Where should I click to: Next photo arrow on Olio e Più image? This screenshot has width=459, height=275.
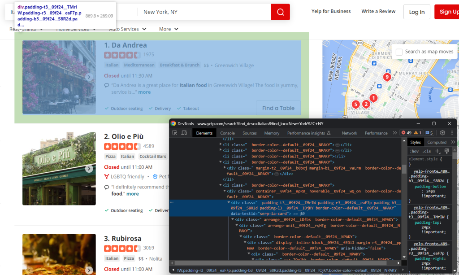pos(89,169)
